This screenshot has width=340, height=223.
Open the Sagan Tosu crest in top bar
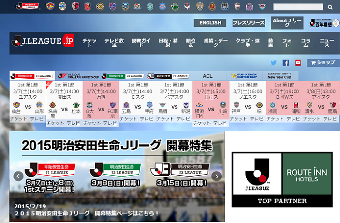point(262,6)
